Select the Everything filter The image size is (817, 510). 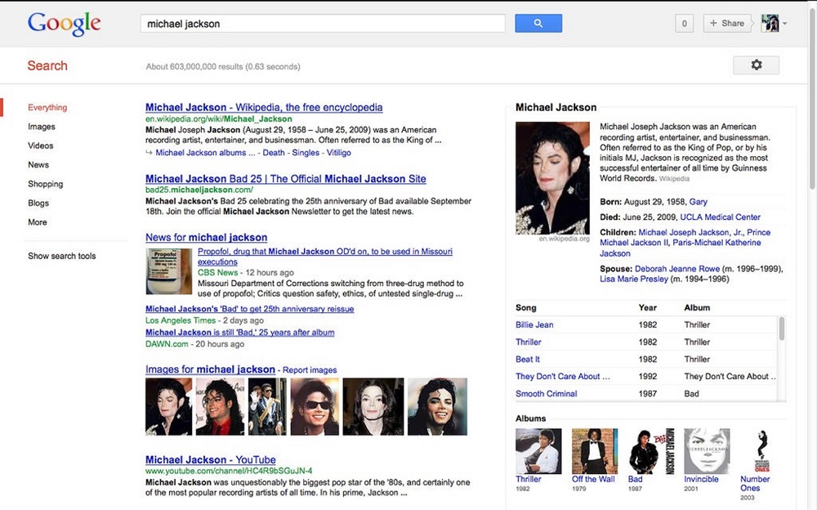(x=47, y=107)
